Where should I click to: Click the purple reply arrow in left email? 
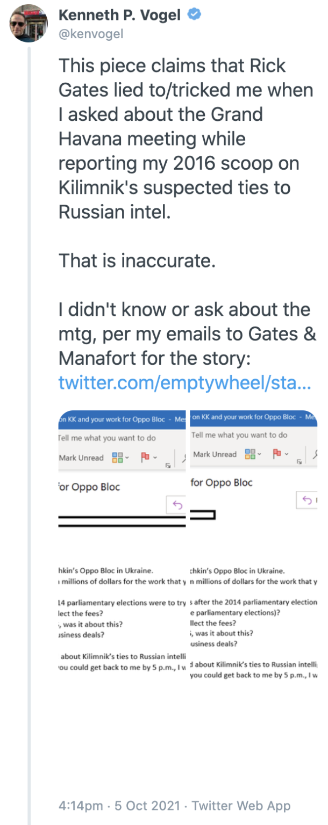point(177,505)
